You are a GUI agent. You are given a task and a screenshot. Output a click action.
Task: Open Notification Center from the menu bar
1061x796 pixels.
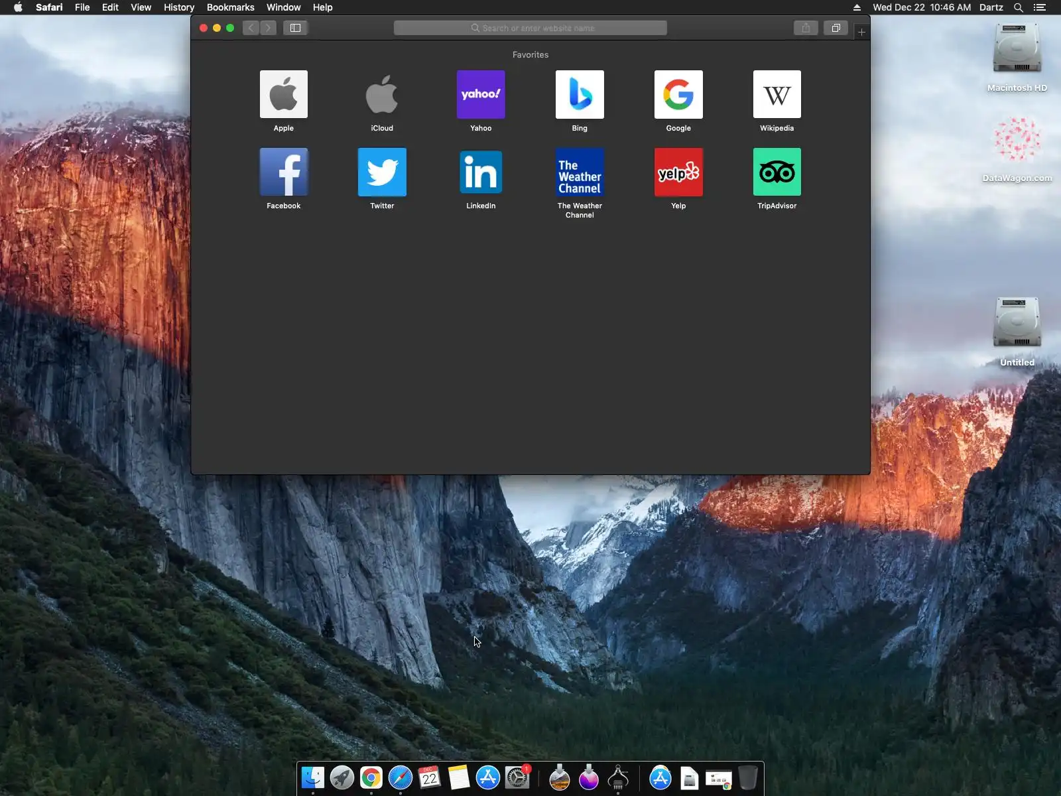click(x=1040, y=7)
